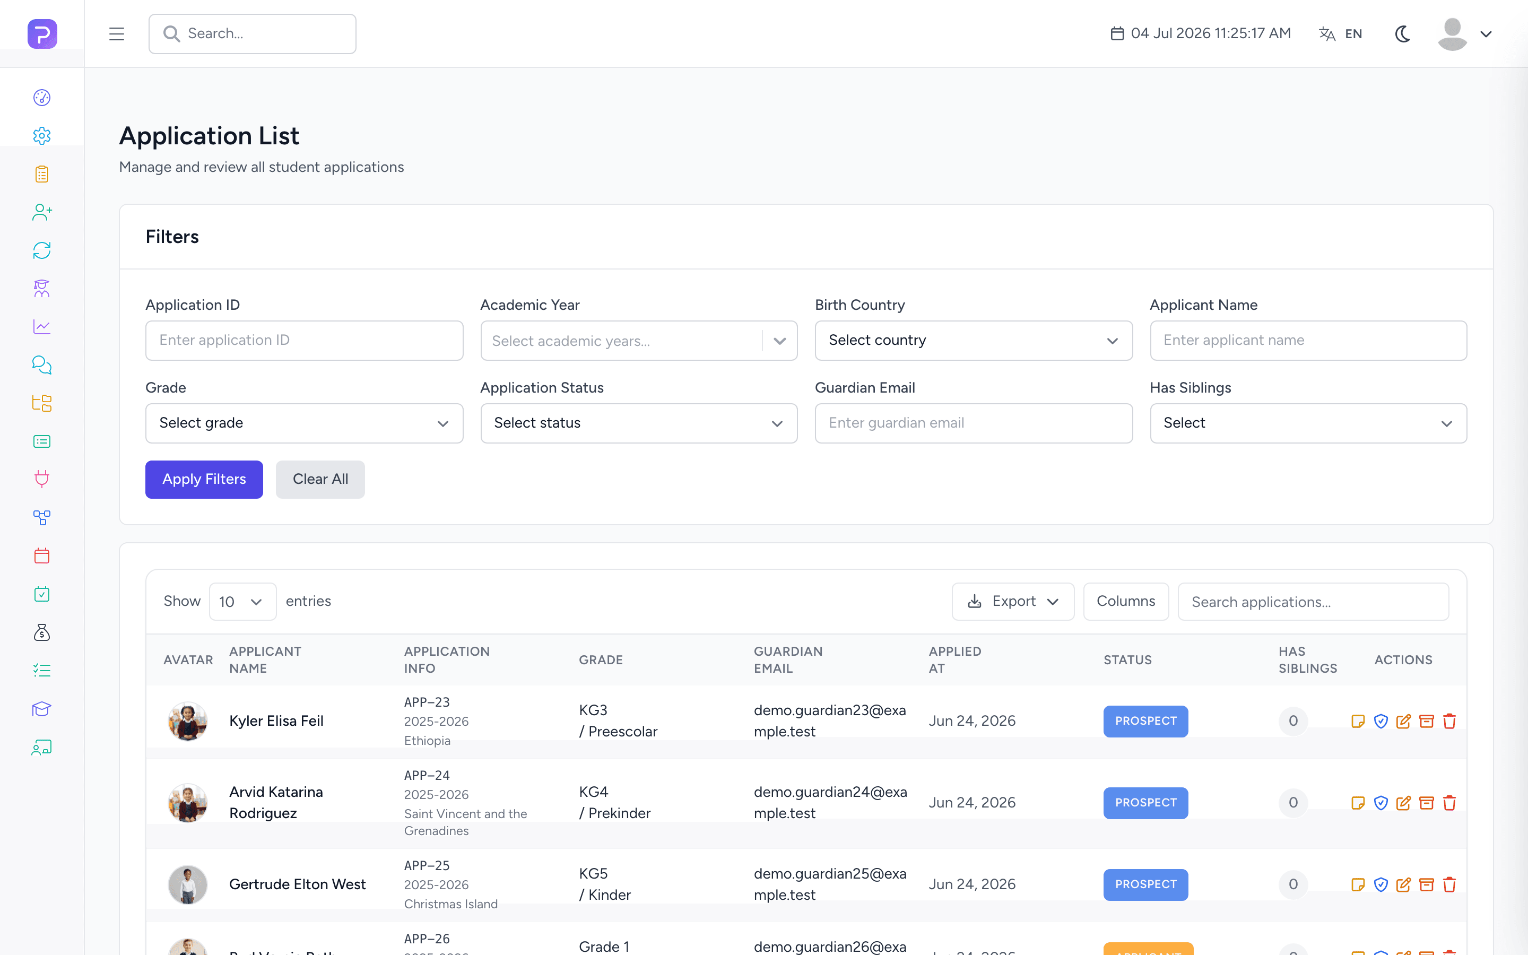1528x955 pixels.
Task: Open the teacher presentation icon in sidebar
Action: coord(42,747)
